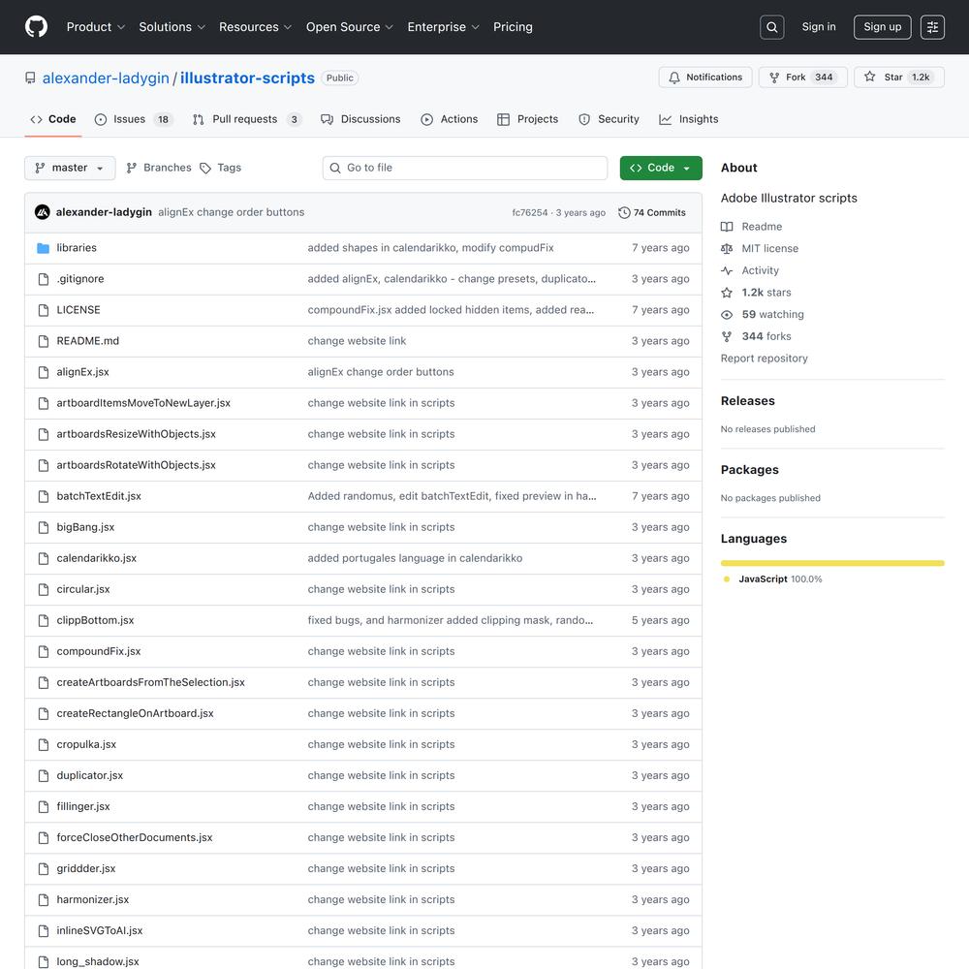Open the Projects tab
The image size is (969, 969).
528,119
